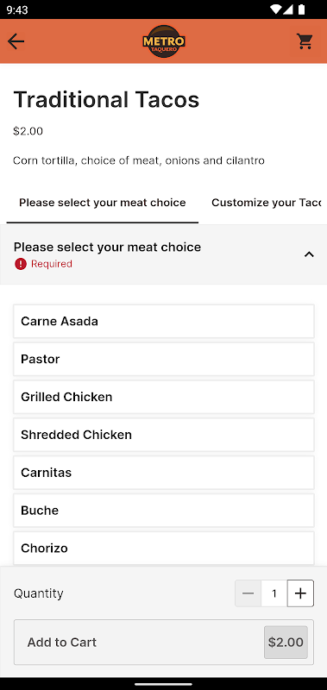The height and width of the screenshot is (690, 327).
Task: Tap the quantity value field showing 1
Action: tap(274, 593)
